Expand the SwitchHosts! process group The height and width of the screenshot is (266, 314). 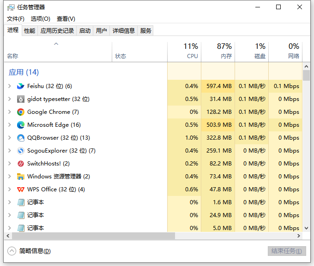9,164
